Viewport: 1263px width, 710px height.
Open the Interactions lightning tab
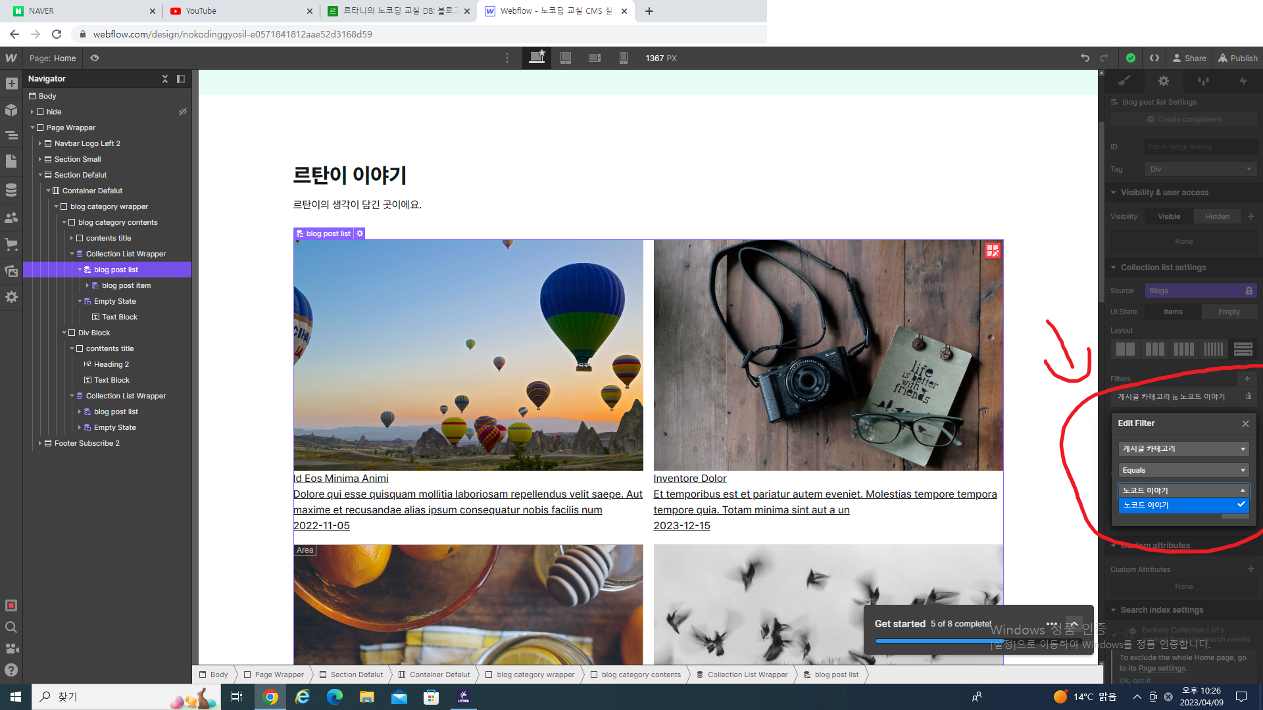click(x=1243, y=81)
